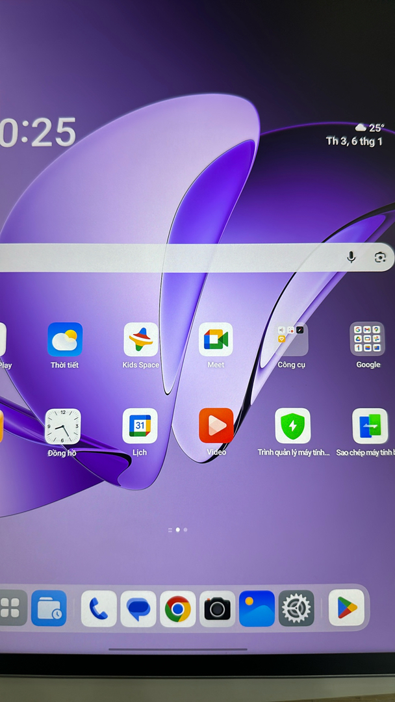
Task: Open Google Lens from search bar
Action: point(380,257)
